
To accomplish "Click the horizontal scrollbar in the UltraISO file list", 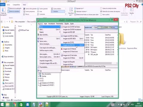I will (98, 63).
